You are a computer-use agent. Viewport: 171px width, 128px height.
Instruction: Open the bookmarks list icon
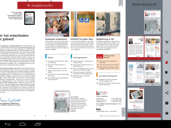coord(167,72)
